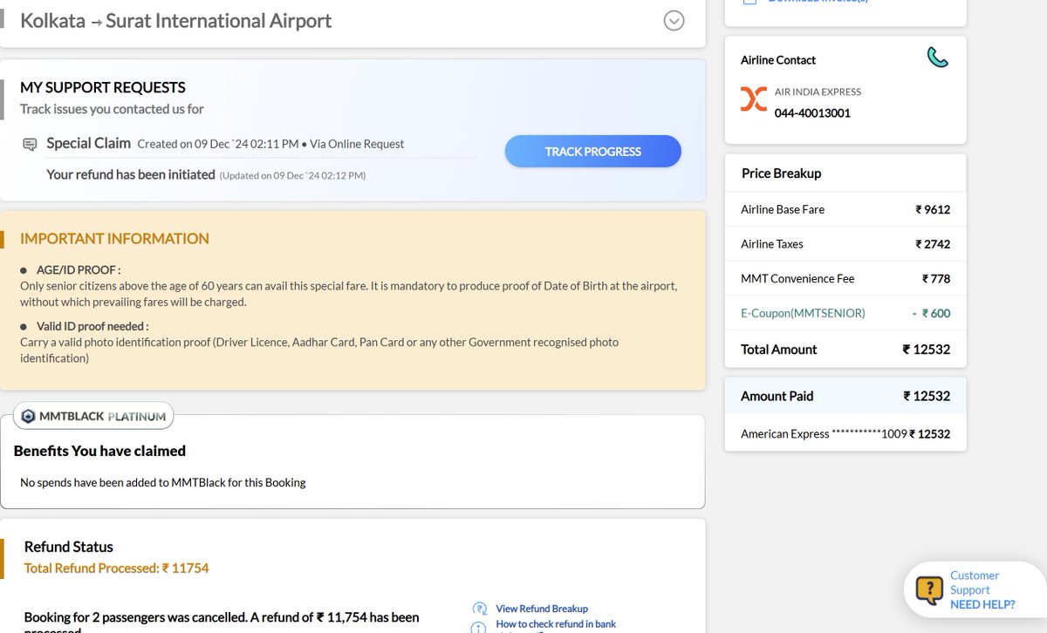
Task: Collapse the Kolkata → Surat flight details
Action: pos(673,19)
